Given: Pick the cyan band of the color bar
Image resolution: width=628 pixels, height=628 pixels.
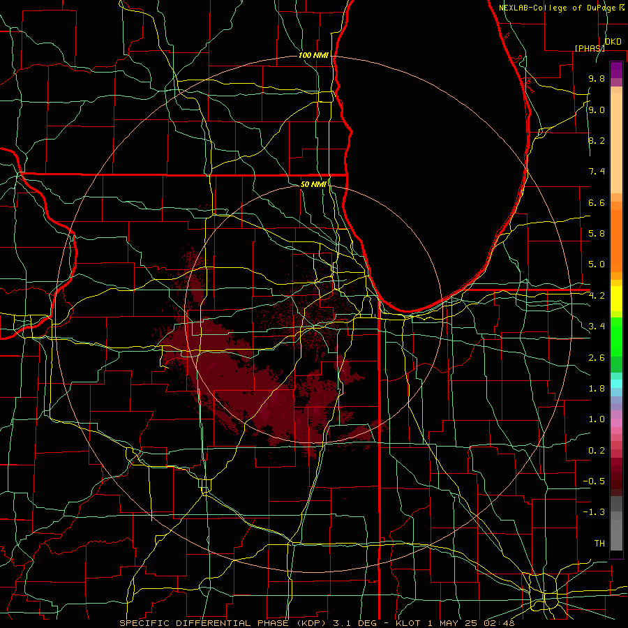Looking at the screenshot, I should click(x=616, y=384).
